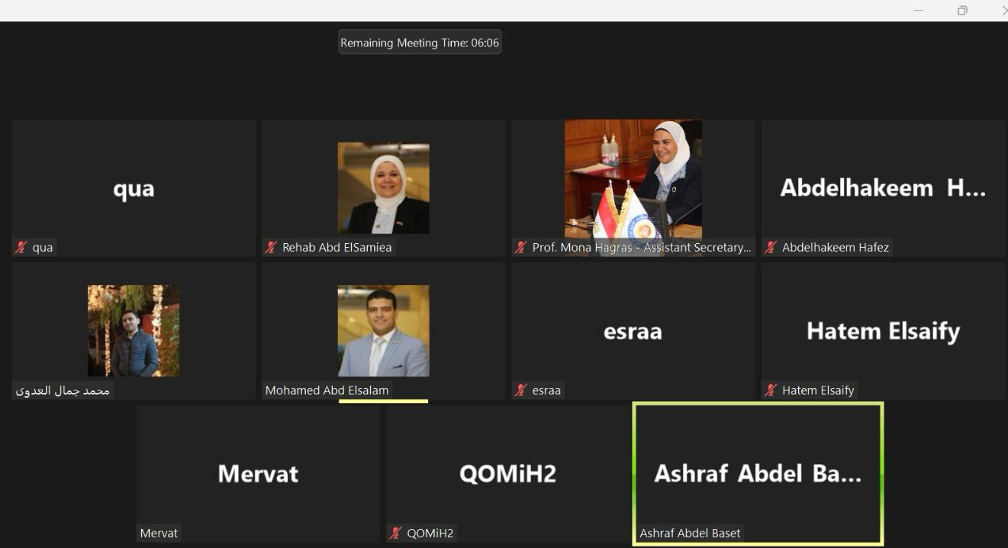Click the Mohamed Abd Elsalam name label
The height and width of the screenshot is (548, 1008).
pyautogui.click(x=327, y=390)
